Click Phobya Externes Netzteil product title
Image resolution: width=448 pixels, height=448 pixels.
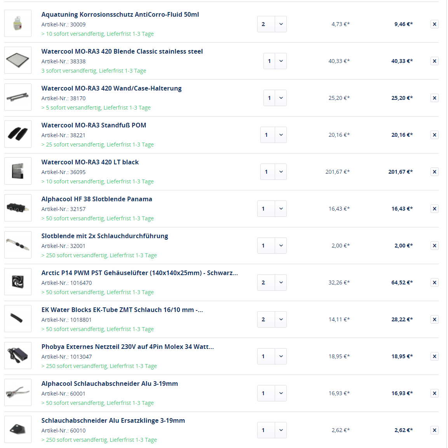127,347
